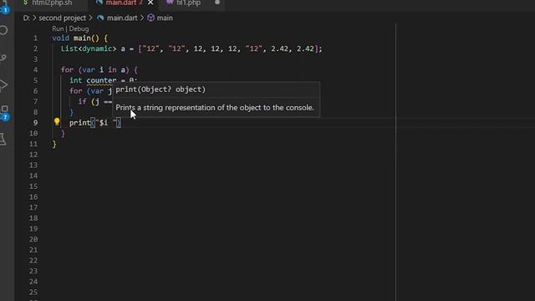This screenshot has width=535, height=301.
Task: Click the unsaved dot on hi1.php tab
Action: click(217, 3)
